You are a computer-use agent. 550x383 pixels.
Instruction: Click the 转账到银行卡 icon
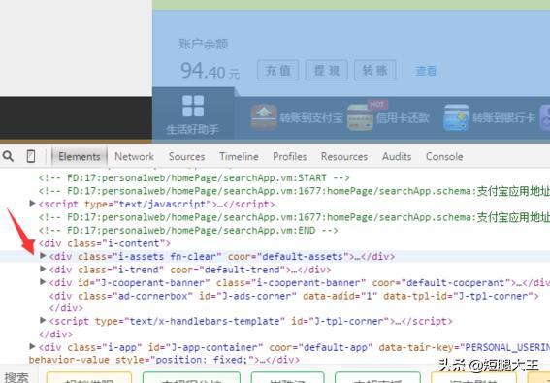456,117
